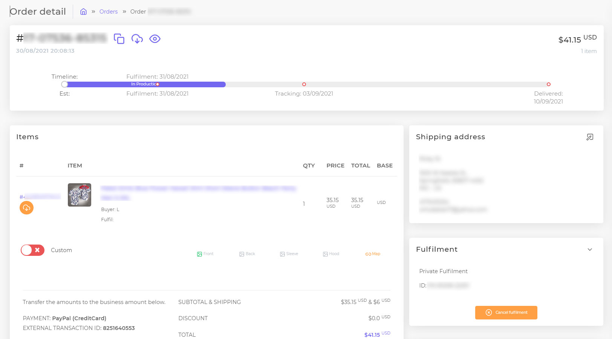Viewport: 612px width, 339px height.
Task: Click the Cancel fulfilment button
Action: click(506, 313)
